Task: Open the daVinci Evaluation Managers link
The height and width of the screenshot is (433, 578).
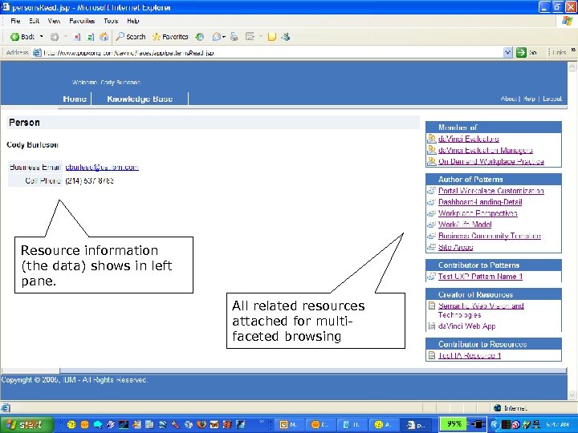Action: [485, 150]
